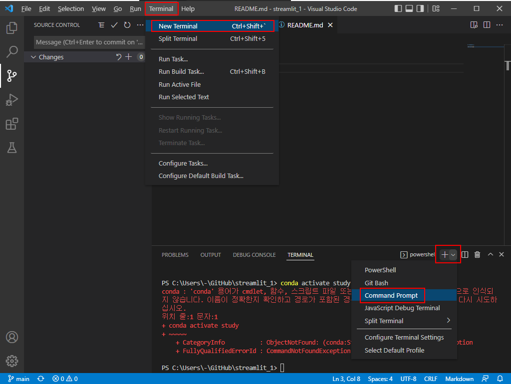Maximize panel size chevron up
Screen dimensions: 511x384
[490, 254]
